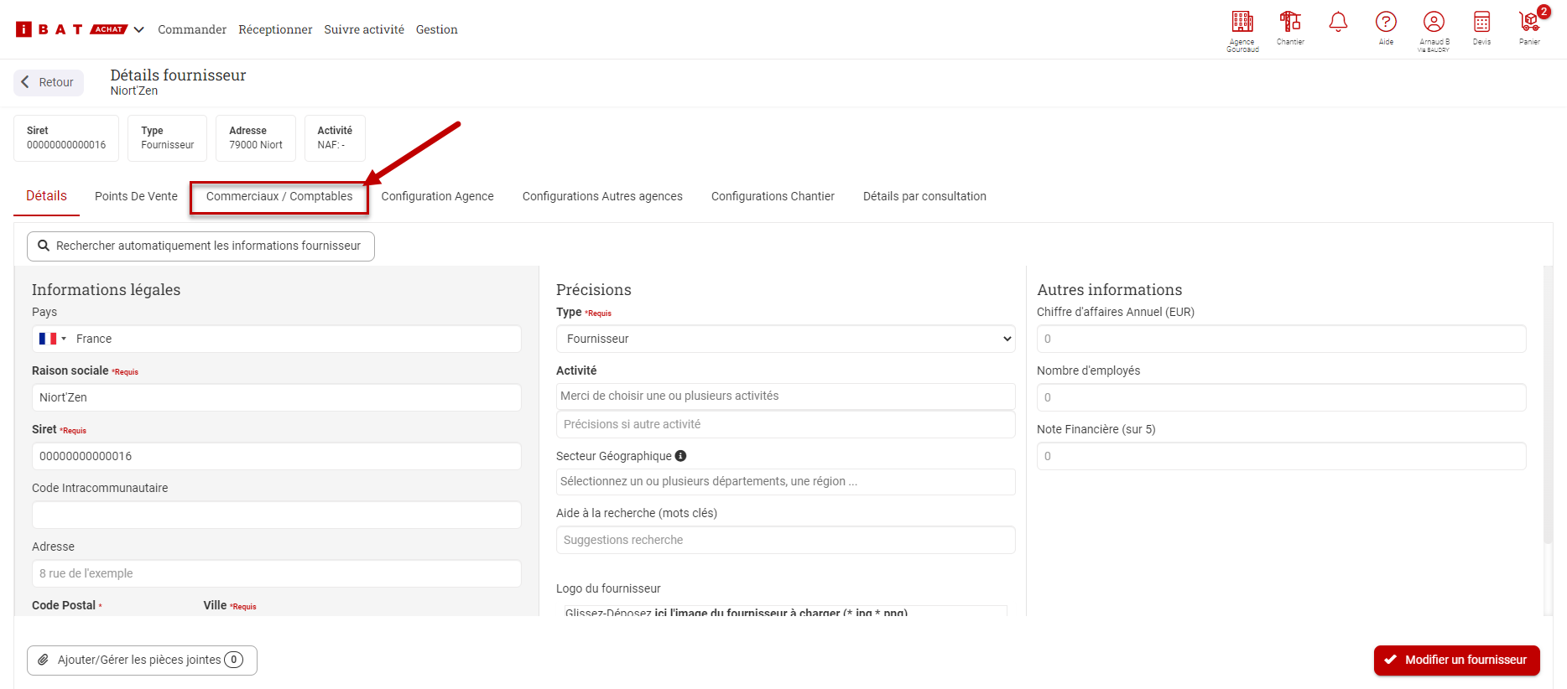This screenshot has height=689, width=1567.
Task: Switch to Points De Vente tab
Action: (x=136, y=196)
